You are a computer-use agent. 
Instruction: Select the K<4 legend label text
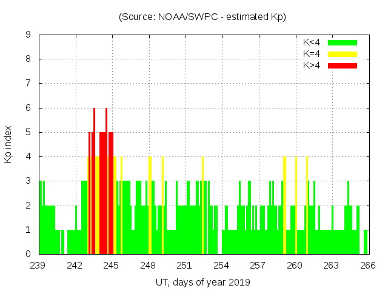pos(312,42)
